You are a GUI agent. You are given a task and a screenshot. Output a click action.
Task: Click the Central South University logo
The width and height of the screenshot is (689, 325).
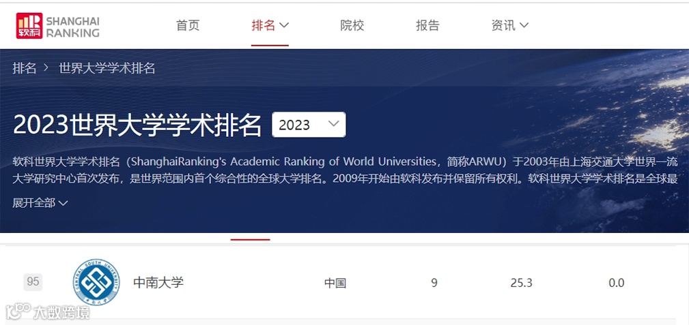pos(96,282)
